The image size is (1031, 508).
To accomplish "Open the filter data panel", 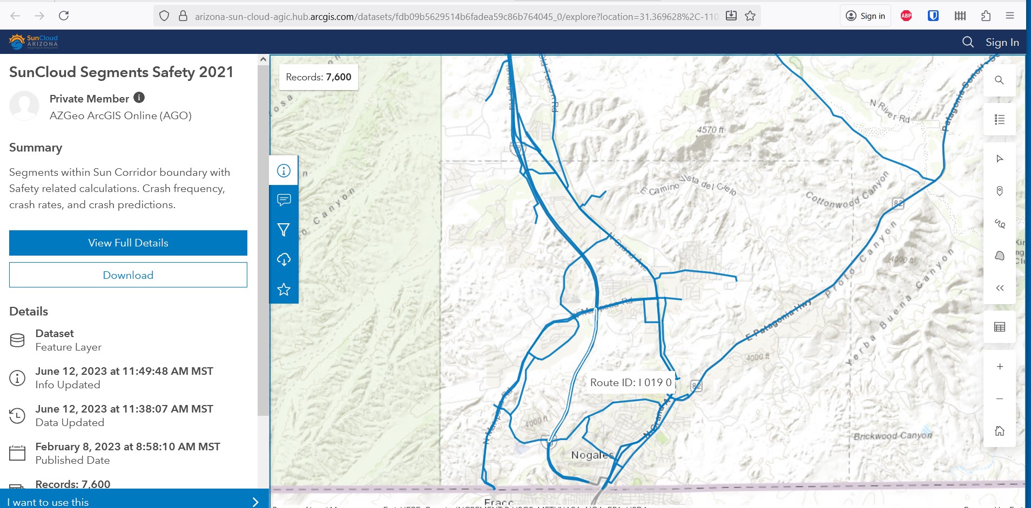I will (x=284, y=230).
